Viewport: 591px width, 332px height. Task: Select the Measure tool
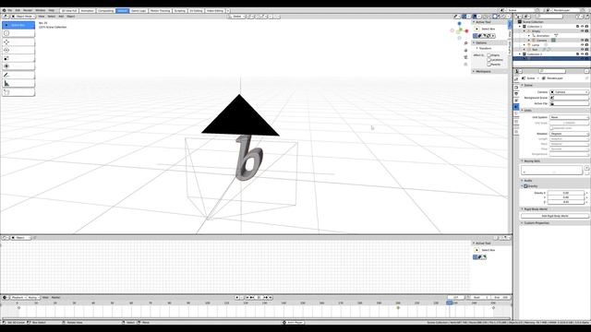tap(18, 84)
